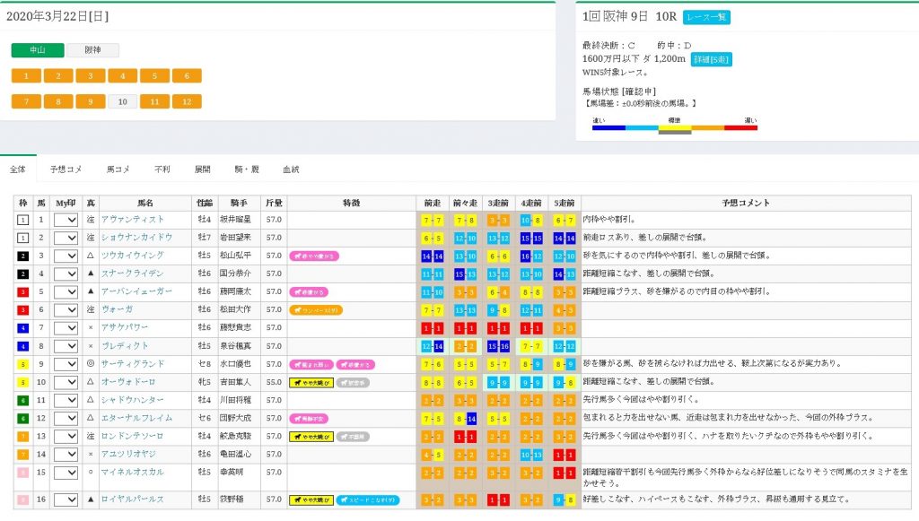Open My印 dropdown for horse 7
This screenshot has height=521, width=919.
click(66, 328)
